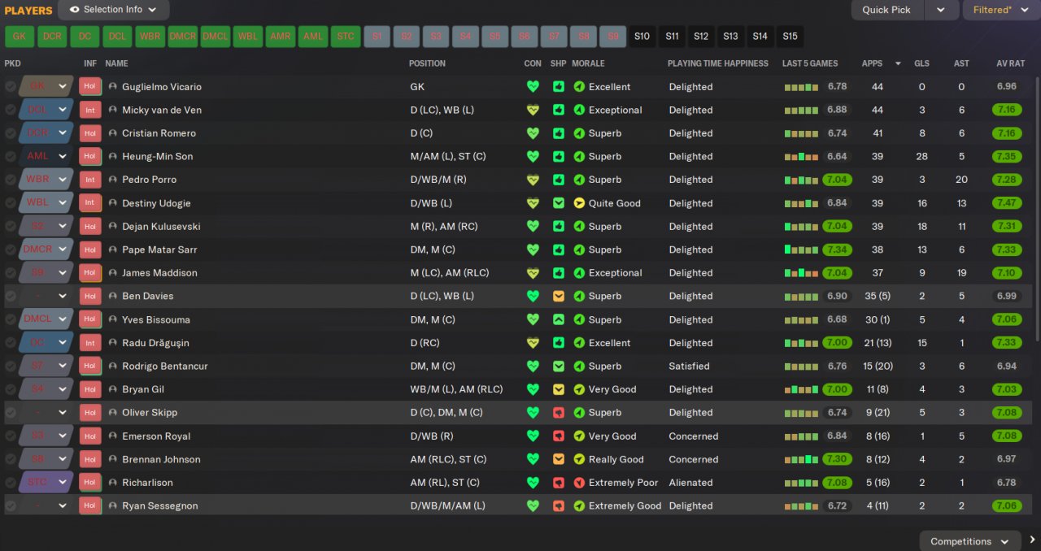
Task: Open the Selection Info dropdown
Action: point(114,10)
